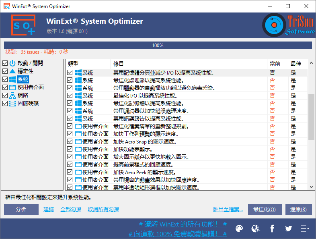Uncheck the 系統 category checkbox

coord(5,79)
